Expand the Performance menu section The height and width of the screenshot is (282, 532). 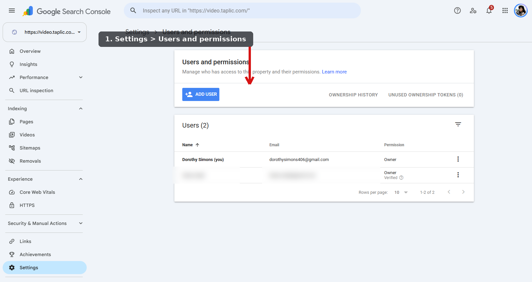(81, 77)
